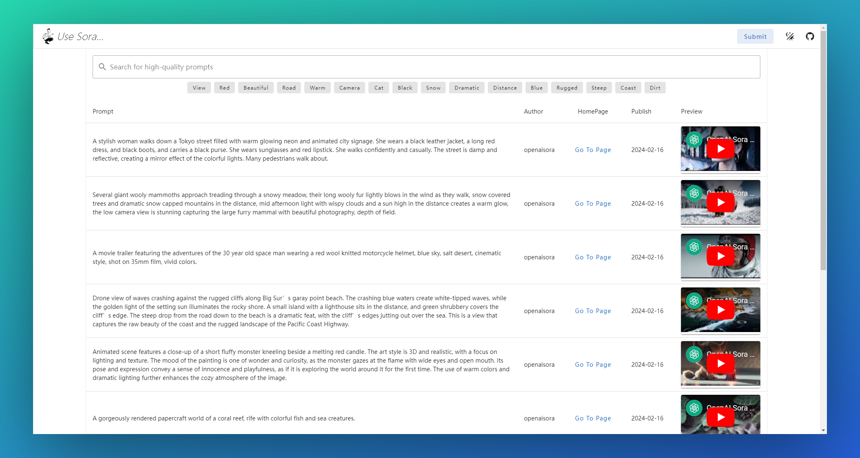860x458 pixels.
Task: Play the fluffy monster candle video
Action: (720, 364)
